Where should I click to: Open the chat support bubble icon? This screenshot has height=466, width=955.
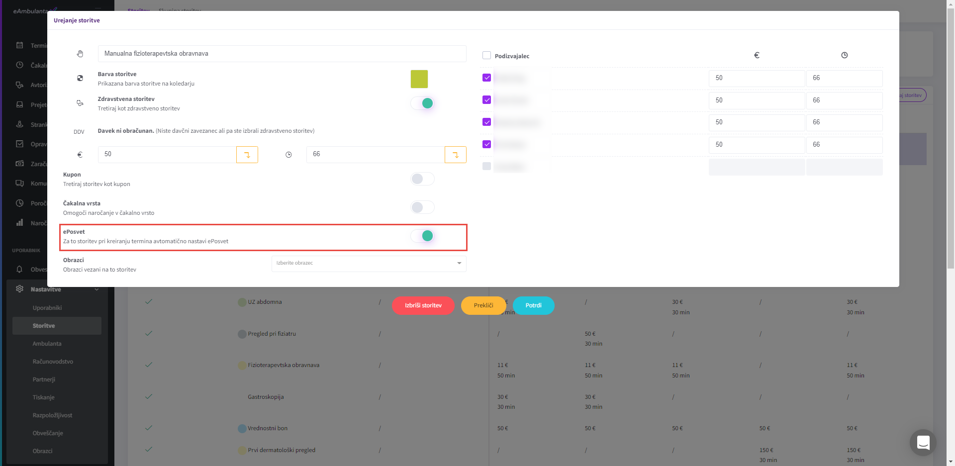click(x=923, y=442)
